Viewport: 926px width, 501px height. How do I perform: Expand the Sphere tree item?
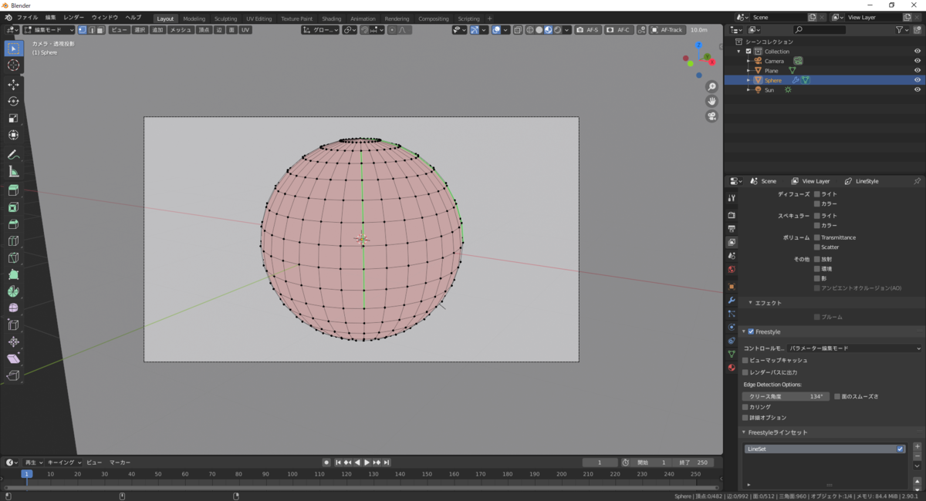pos(749,80)
